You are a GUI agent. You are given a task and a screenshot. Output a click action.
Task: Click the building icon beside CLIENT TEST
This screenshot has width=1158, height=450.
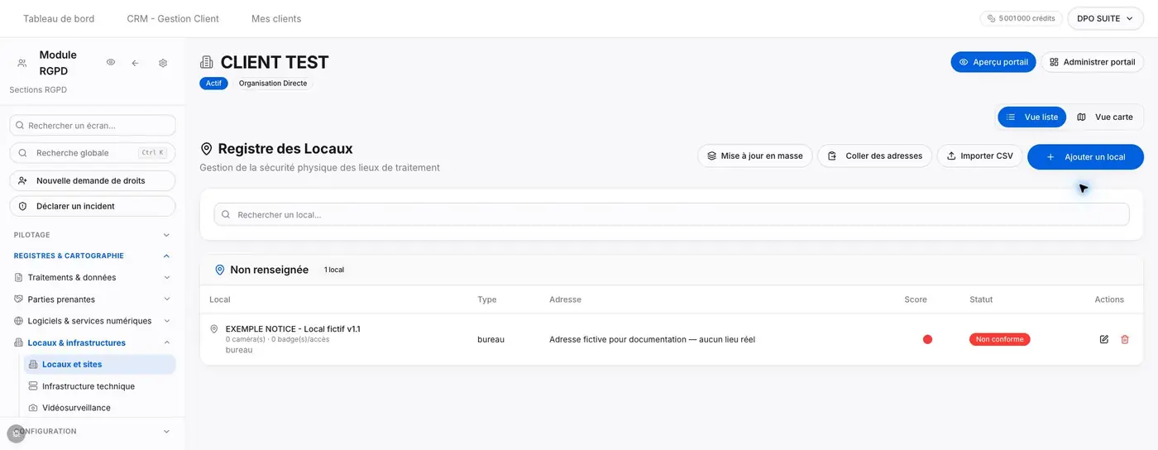pos(207,62)
